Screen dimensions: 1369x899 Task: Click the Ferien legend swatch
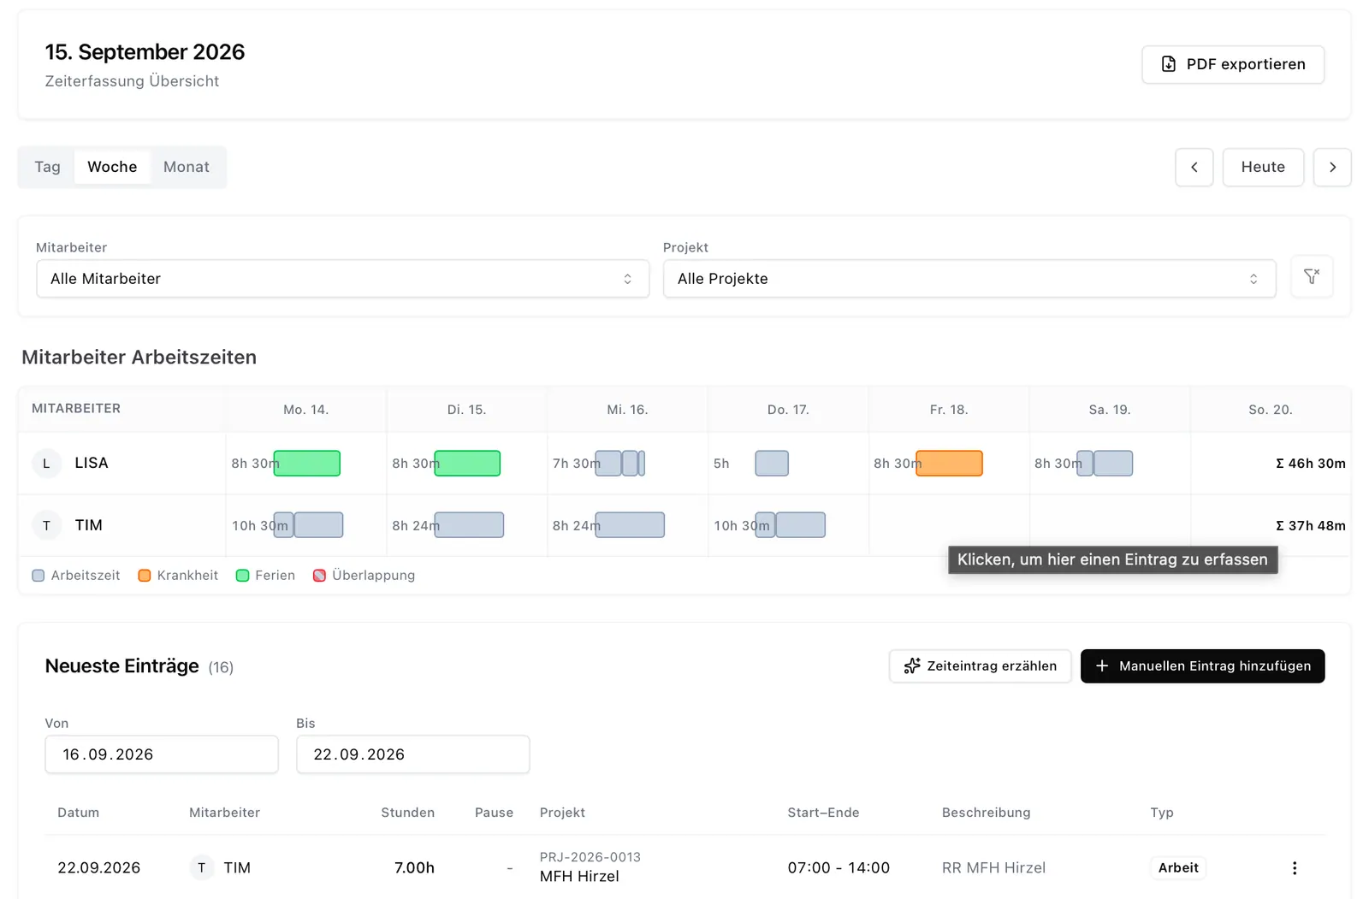click(x=242, y=576)
